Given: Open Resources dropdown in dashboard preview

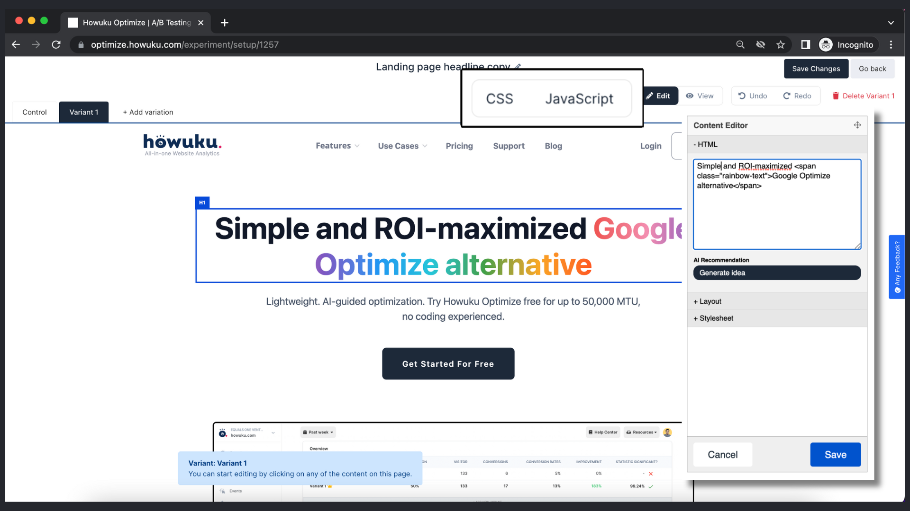Looking at the screenshot, I should tap(641, 432).
